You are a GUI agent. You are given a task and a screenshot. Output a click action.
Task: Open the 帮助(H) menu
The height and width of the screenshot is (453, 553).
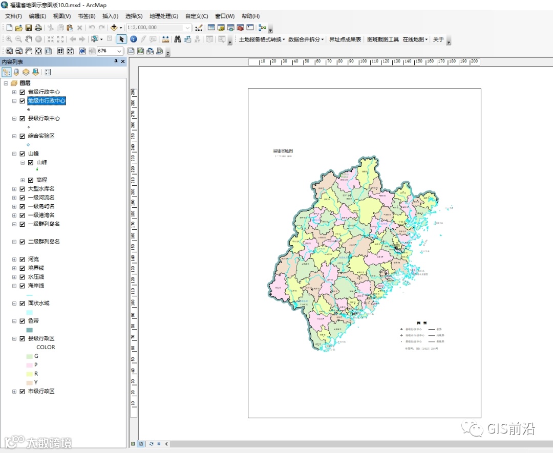click(x=250, y=16)
